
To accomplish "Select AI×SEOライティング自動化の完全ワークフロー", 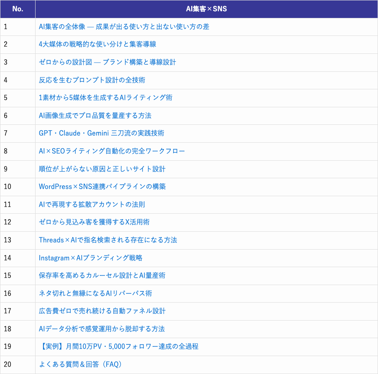I will tap(110, 151).
